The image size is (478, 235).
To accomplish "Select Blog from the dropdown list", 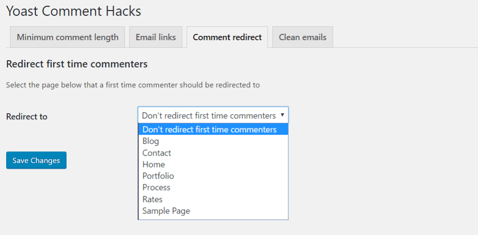I will [213, 141].
